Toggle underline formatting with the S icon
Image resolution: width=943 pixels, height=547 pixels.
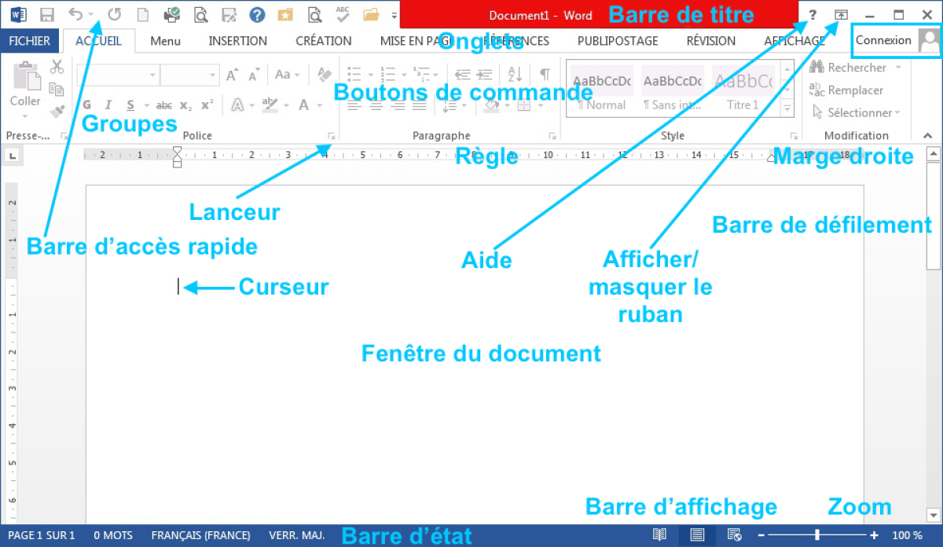point(130,105)
